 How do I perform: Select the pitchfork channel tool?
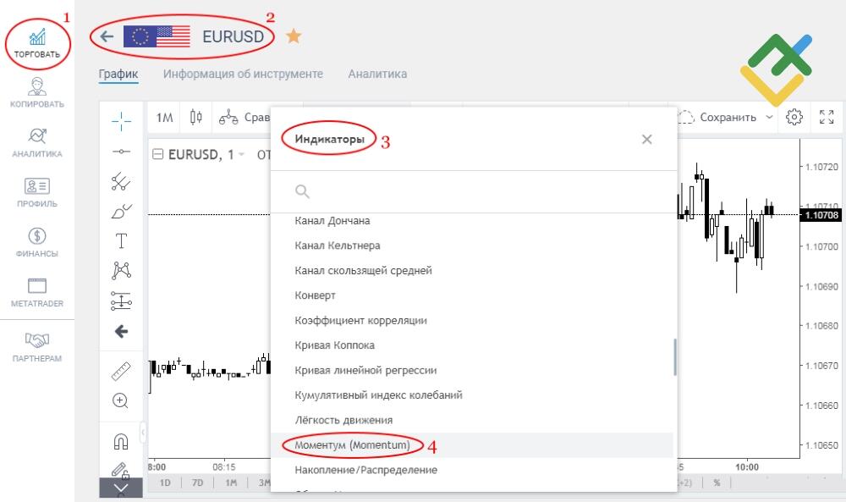[121, 181]
